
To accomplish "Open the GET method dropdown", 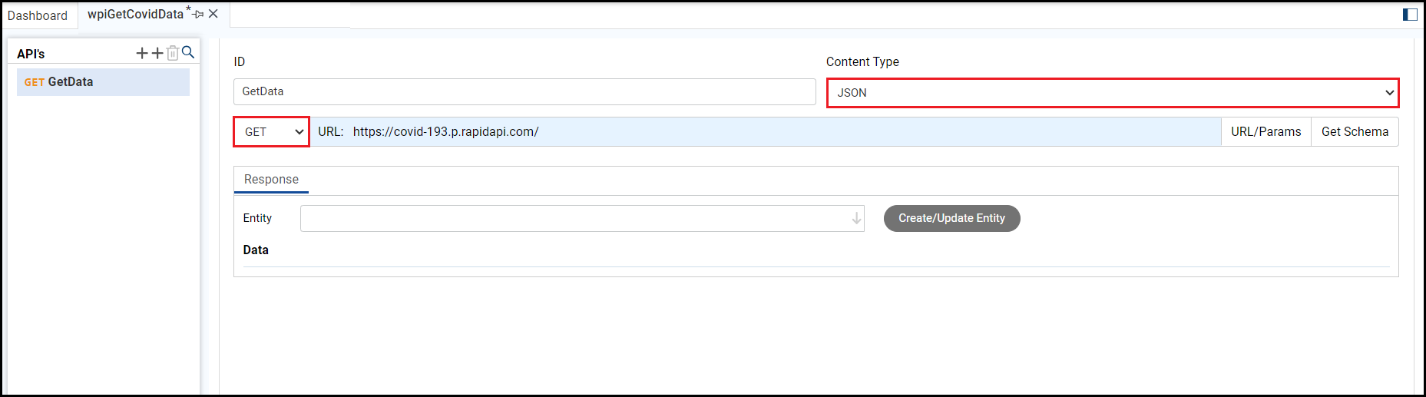I will 272,132.
